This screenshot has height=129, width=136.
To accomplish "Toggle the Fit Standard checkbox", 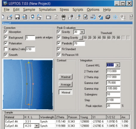I will (59, 49).
